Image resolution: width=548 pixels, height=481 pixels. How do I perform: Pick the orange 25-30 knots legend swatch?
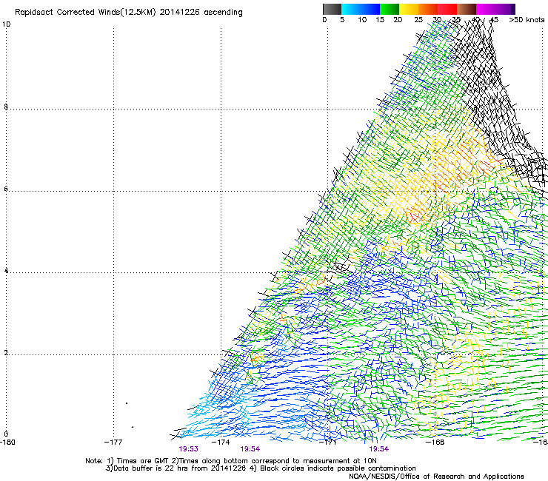(x=428, y=9)
